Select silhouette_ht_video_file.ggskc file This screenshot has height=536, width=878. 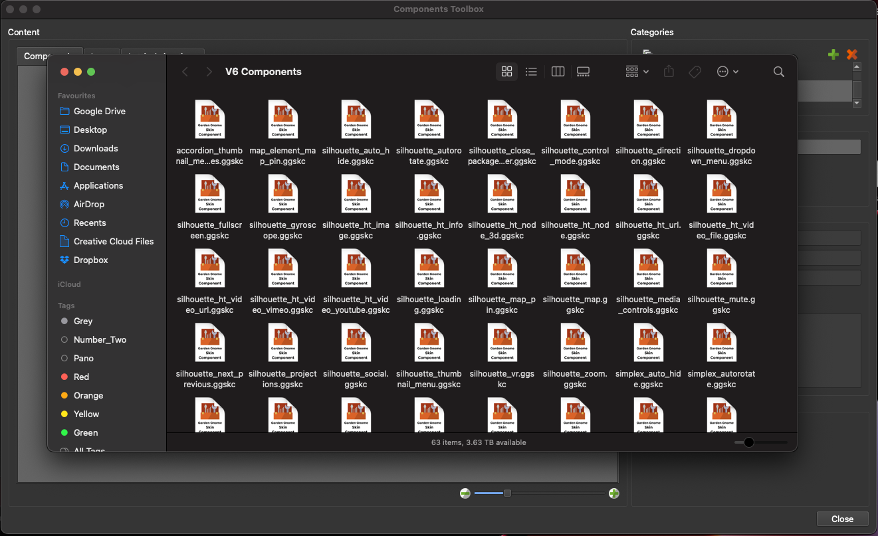point(721,207)
